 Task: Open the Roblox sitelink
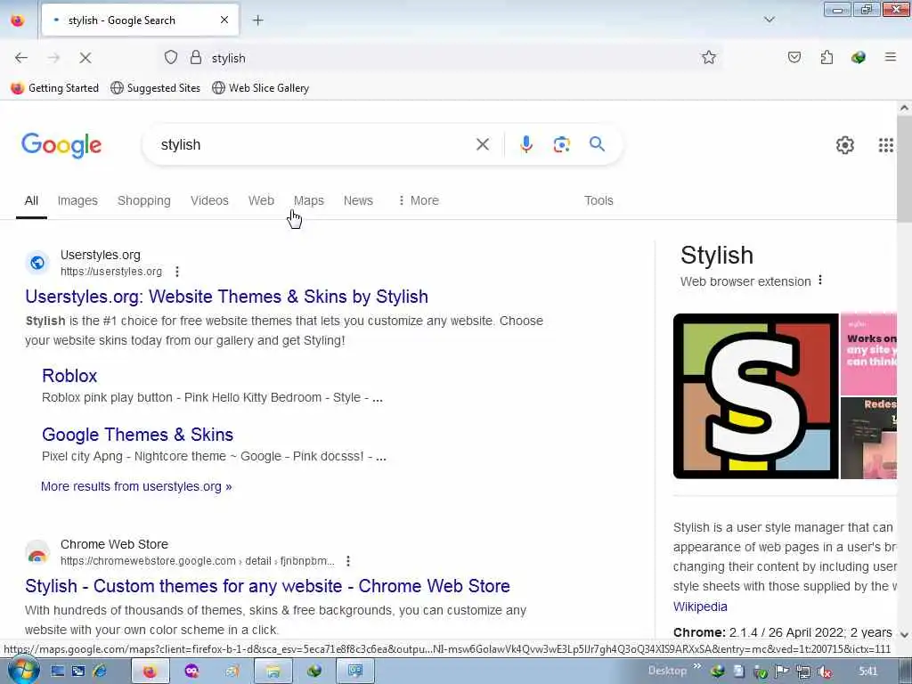click(x=69, y=376)
